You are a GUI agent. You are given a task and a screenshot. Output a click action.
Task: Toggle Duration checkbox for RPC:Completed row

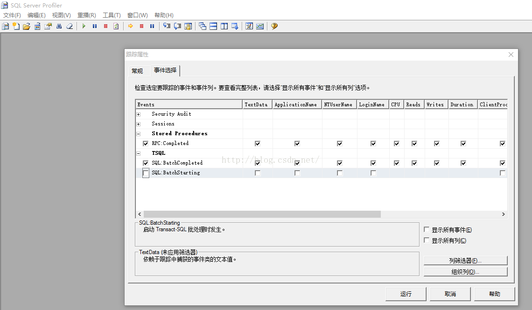pyautogui.click(x=463, y=144)
